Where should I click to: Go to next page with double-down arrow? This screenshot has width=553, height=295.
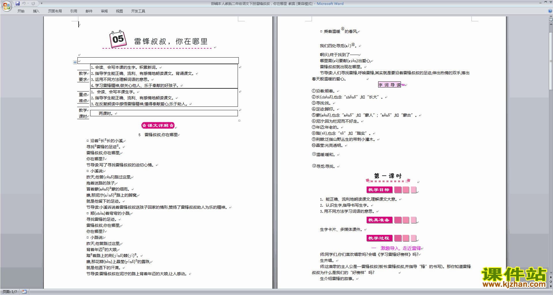point(551,286)
